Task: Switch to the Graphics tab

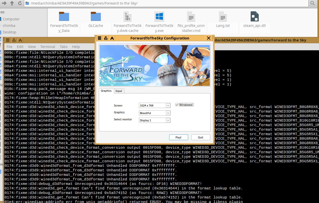Action: (106, 91)
